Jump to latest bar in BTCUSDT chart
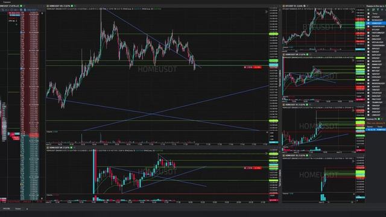This screenshot has height=217, width=386. (x=353, y=12)
